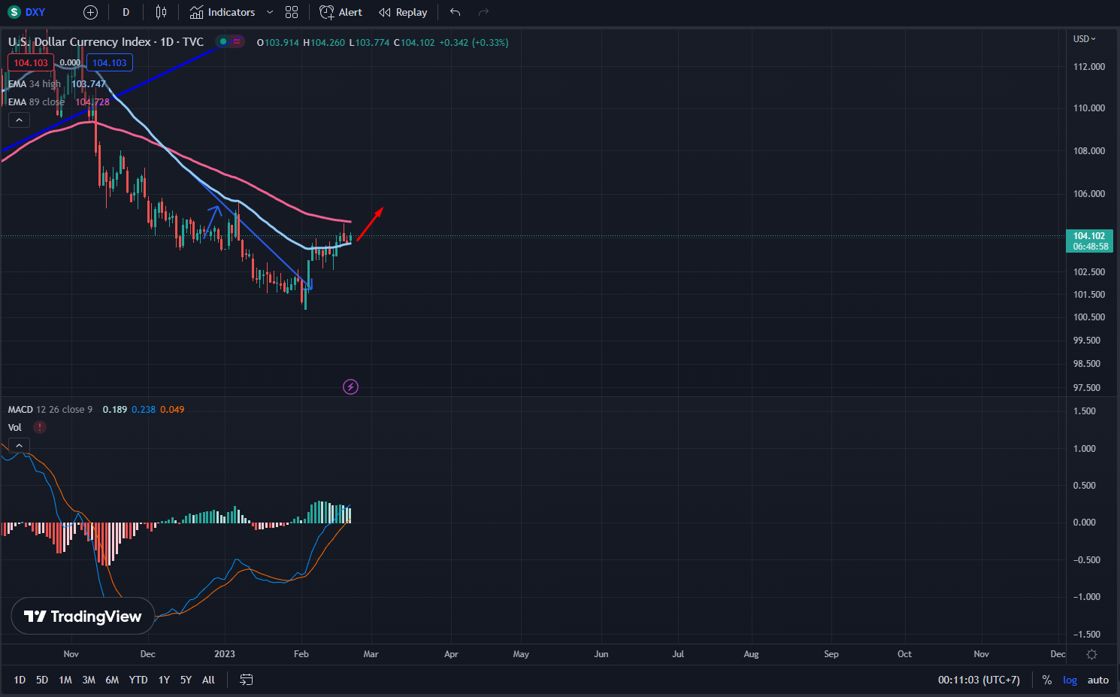Click the undo arrow
Image resolution: width=1120 pixels, height=697 pixels.
[455, 12]
